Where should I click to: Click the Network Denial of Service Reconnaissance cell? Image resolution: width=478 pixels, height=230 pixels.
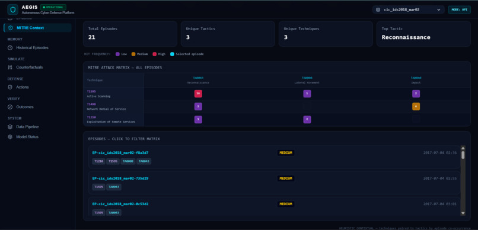click(198, 106)
